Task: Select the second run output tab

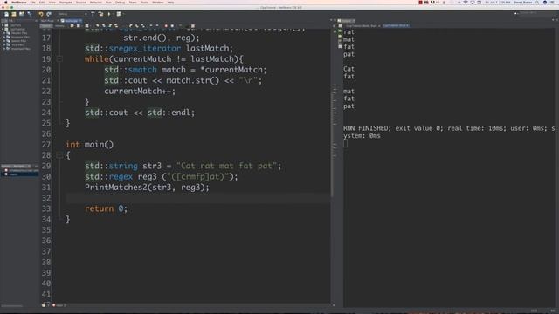Action: pyautogui.click(x=396, y=25)
